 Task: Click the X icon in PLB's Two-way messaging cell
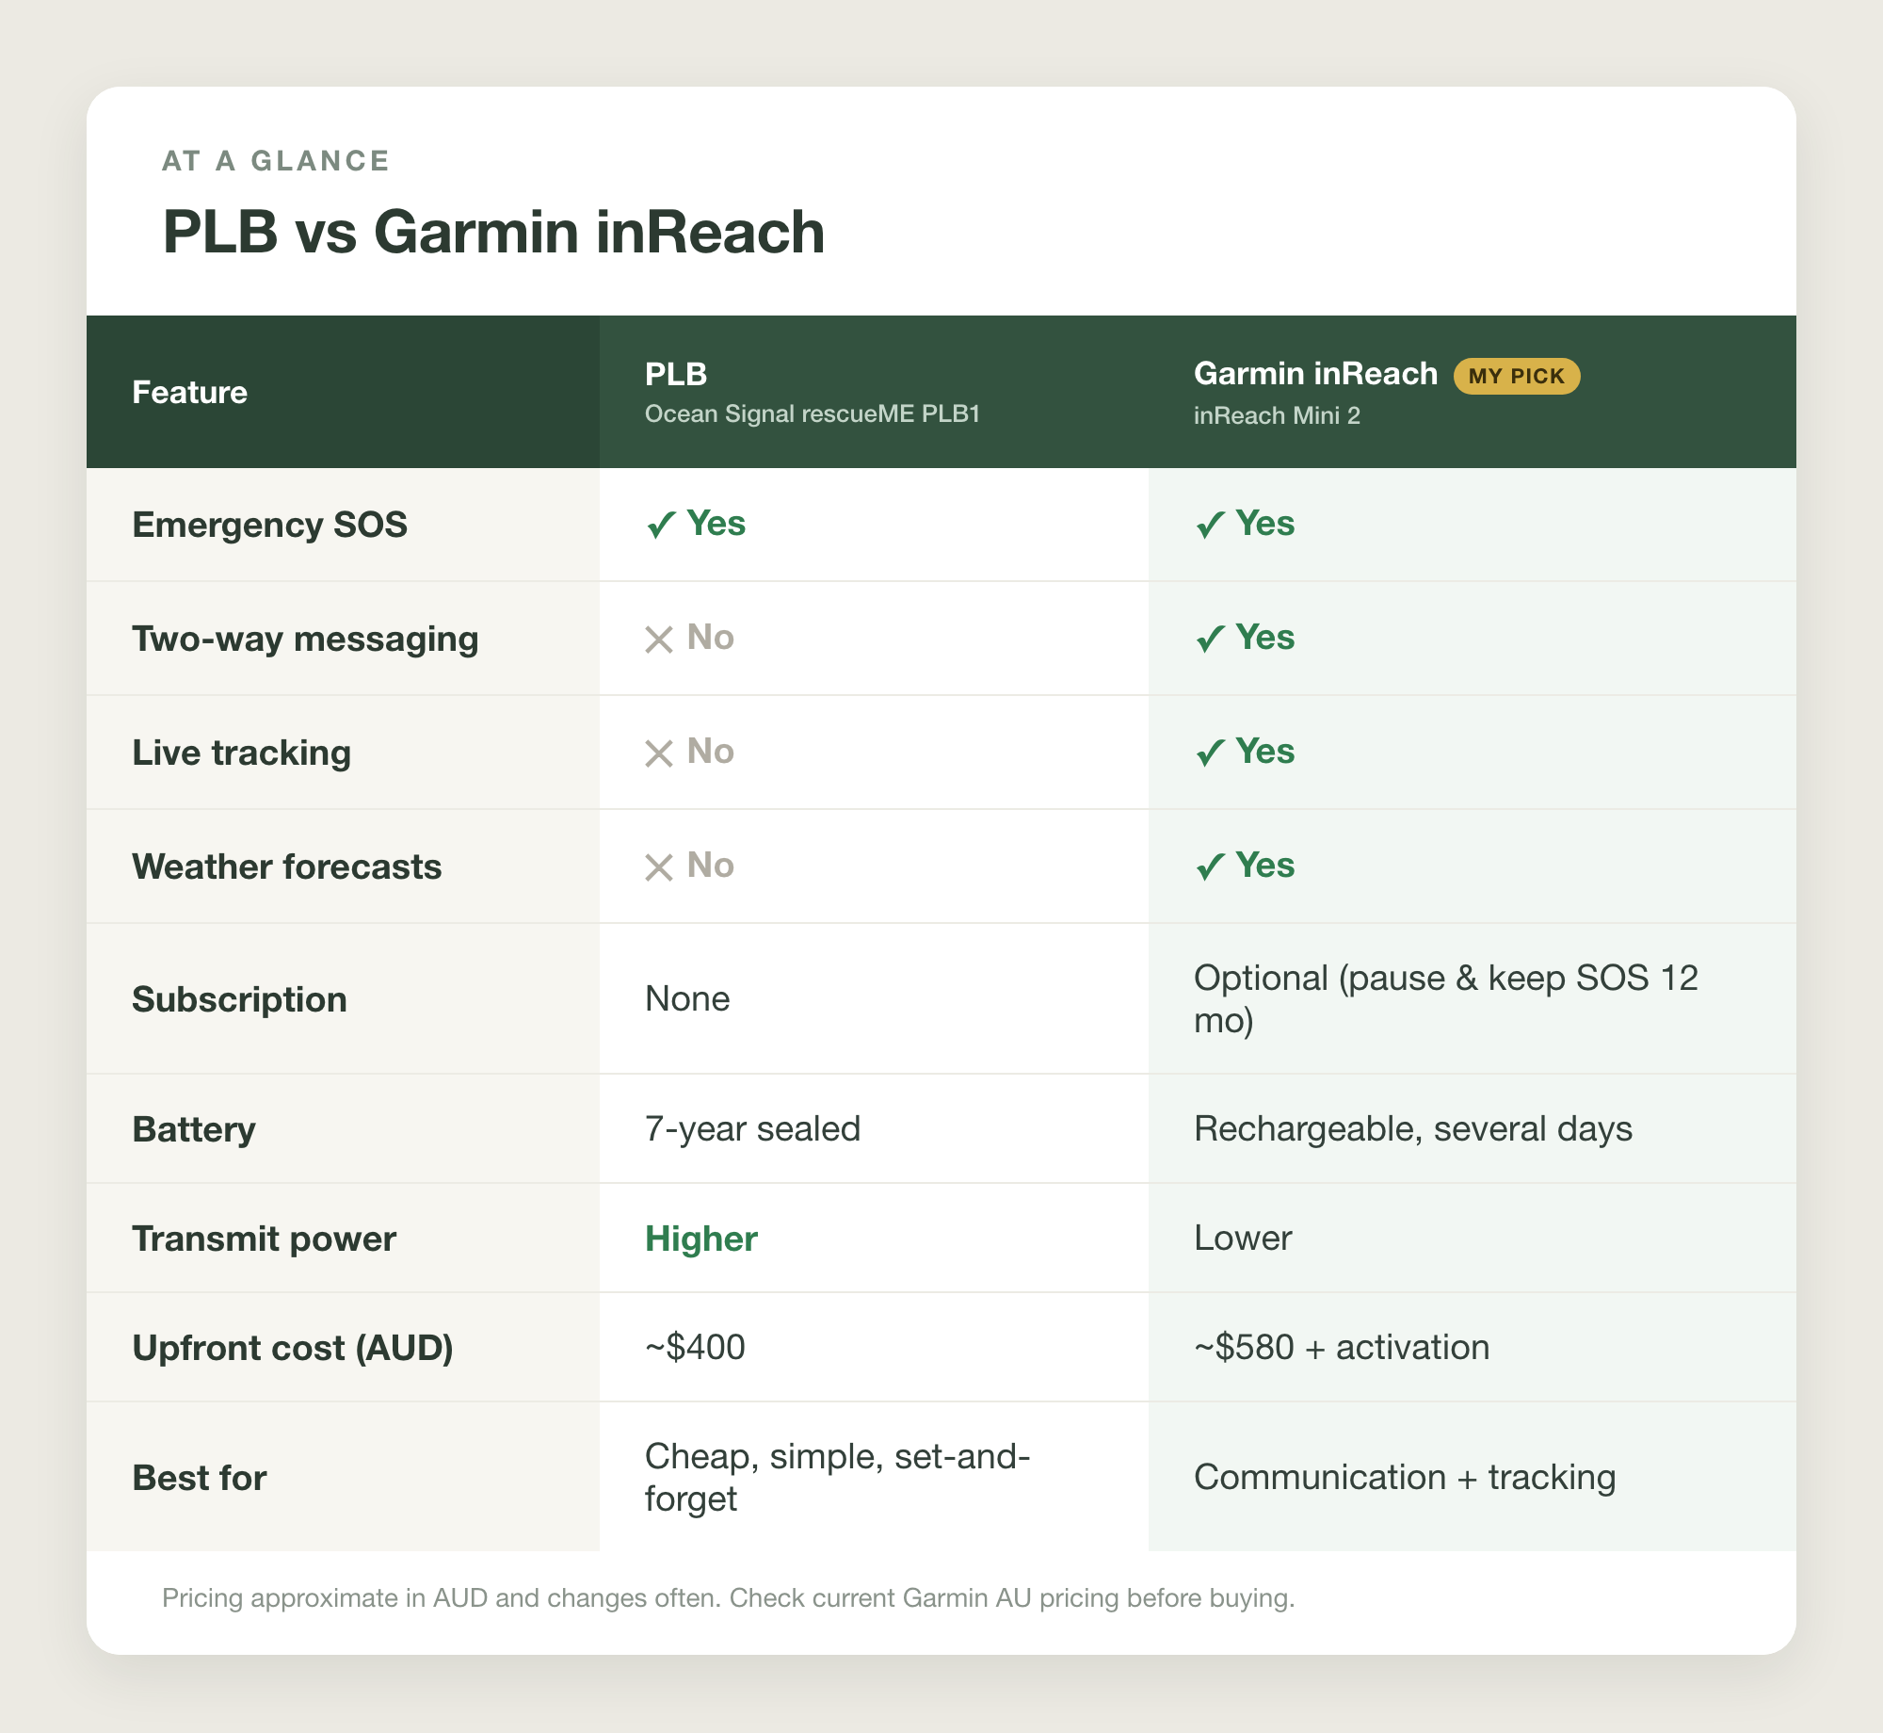pos(659,640)
